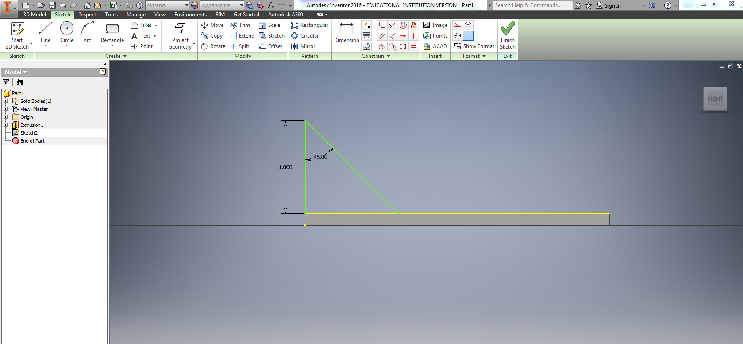This screenshot has height=344, width=743.
Task: Import Points from Excel
Action: click(435, 36)
